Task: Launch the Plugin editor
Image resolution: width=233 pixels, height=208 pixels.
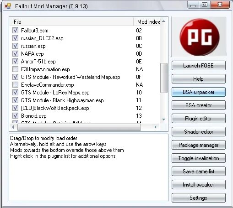Action: pos(199,119)
